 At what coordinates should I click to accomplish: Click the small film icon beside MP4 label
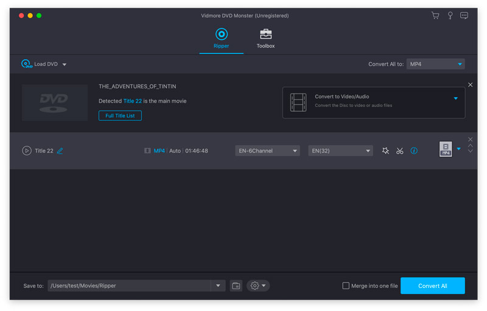click(x=147, y=151)
